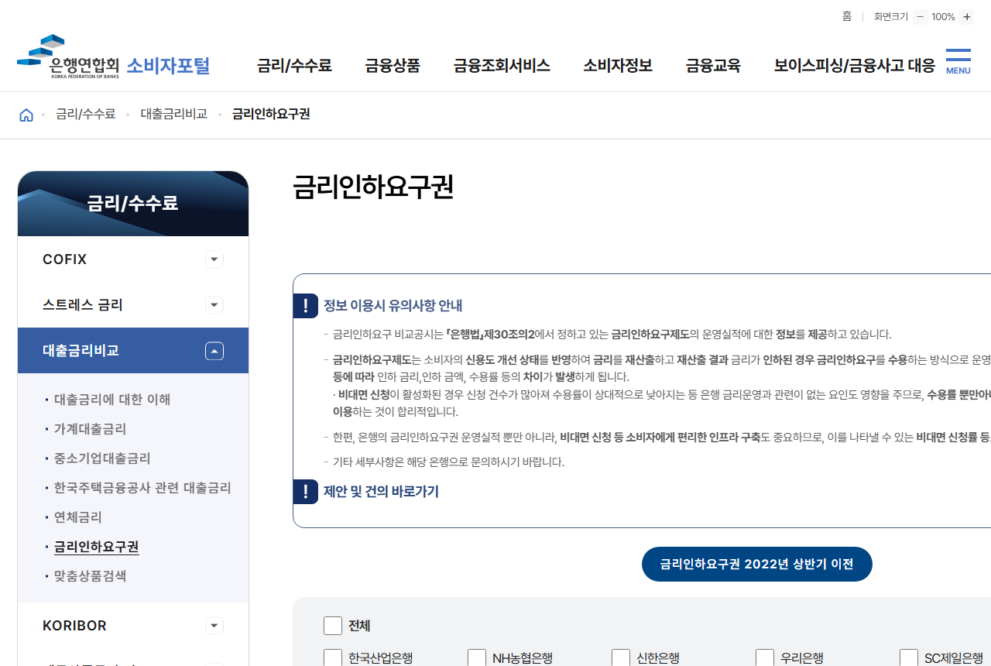Go to 대출금리비교 in the breadcrumb
991x666 pixels.
click(174, 114)
